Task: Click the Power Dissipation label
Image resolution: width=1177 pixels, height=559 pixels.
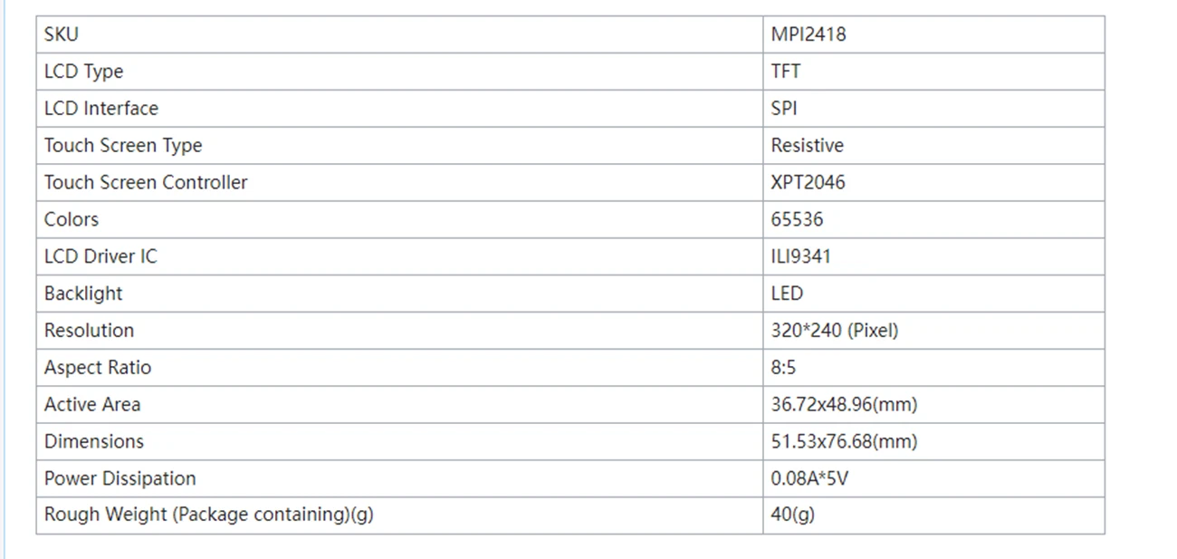Action: (x=120, y=478)
